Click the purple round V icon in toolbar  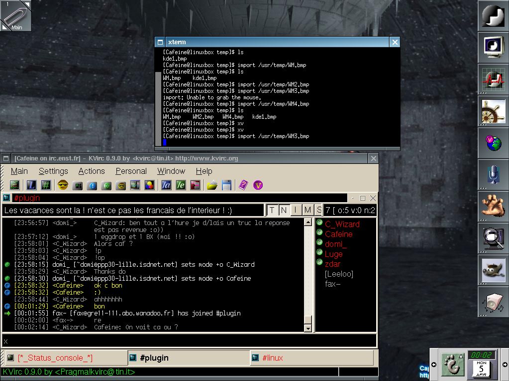[258, 185]
